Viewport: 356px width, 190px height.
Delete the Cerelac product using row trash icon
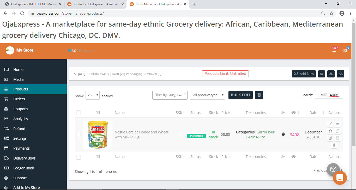[x=334, y=145]
